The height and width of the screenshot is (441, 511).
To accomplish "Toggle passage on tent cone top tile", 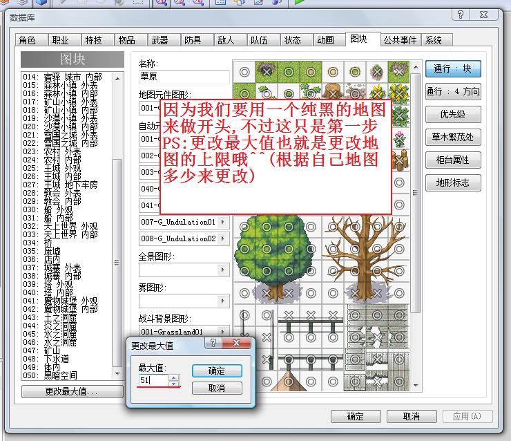I will coord(289,382).
